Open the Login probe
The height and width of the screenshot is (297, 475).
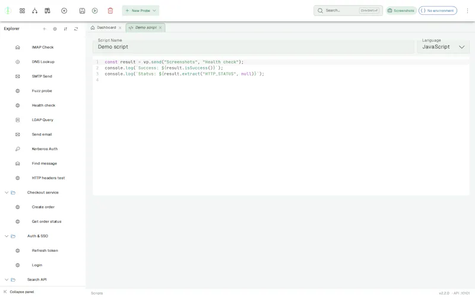(37, 266)
